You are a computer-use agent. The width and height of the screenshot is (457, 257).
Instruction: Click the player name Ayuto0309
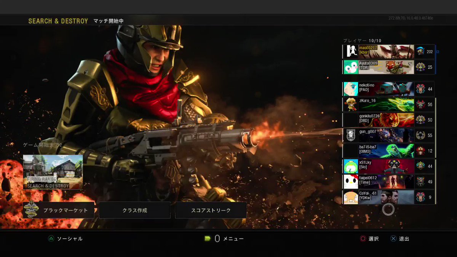pos(368,63)
